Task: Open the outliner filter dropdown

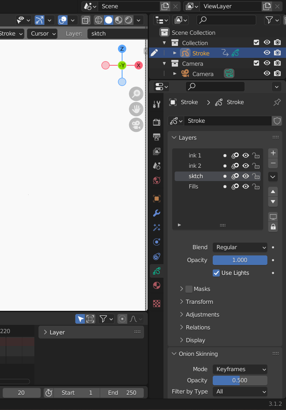Action: (x=272, y=20)
